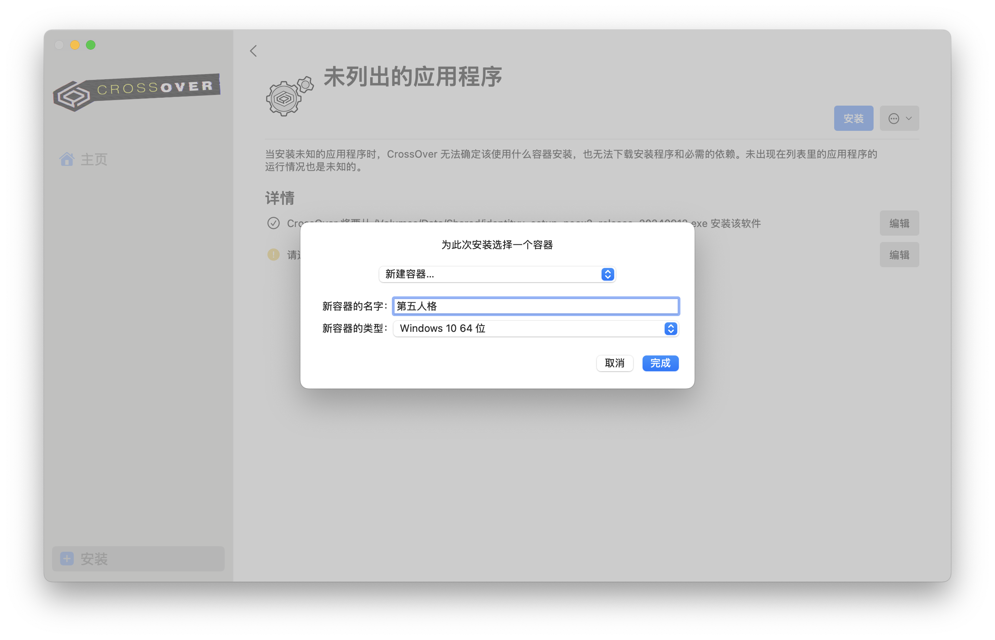Click the gear application icon beside title
995x640 pixels.
pyautogui.click(x=289, y=96)
